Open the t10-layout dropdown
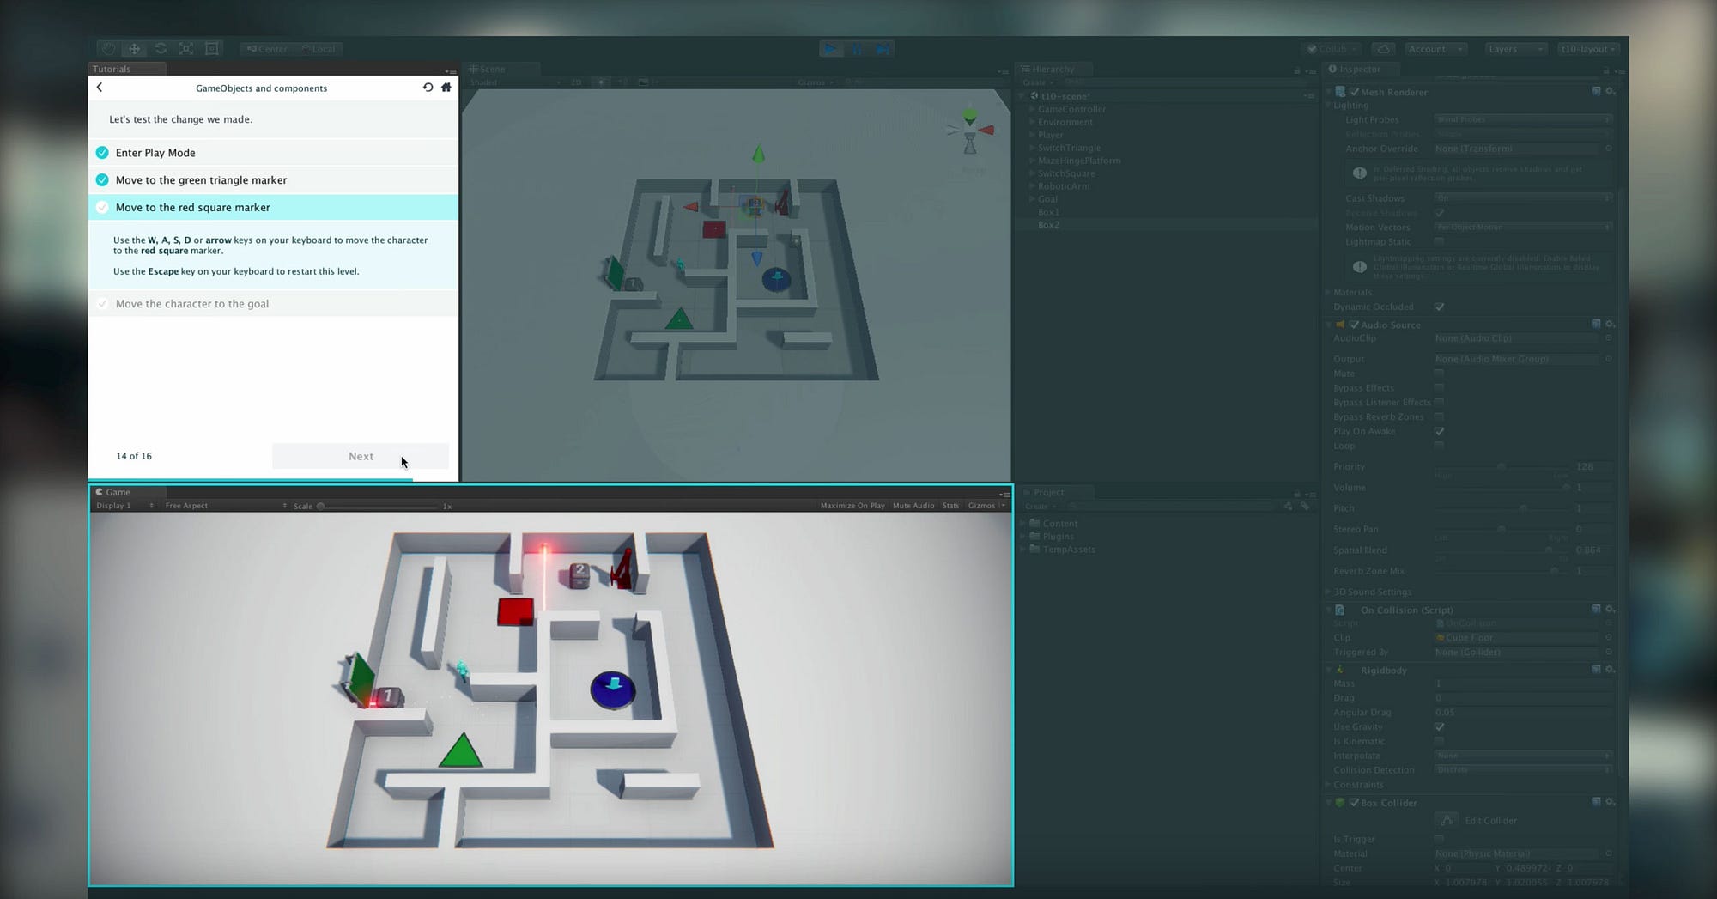Screen dimensions: 1717x899 click(x=1587, y=49)
